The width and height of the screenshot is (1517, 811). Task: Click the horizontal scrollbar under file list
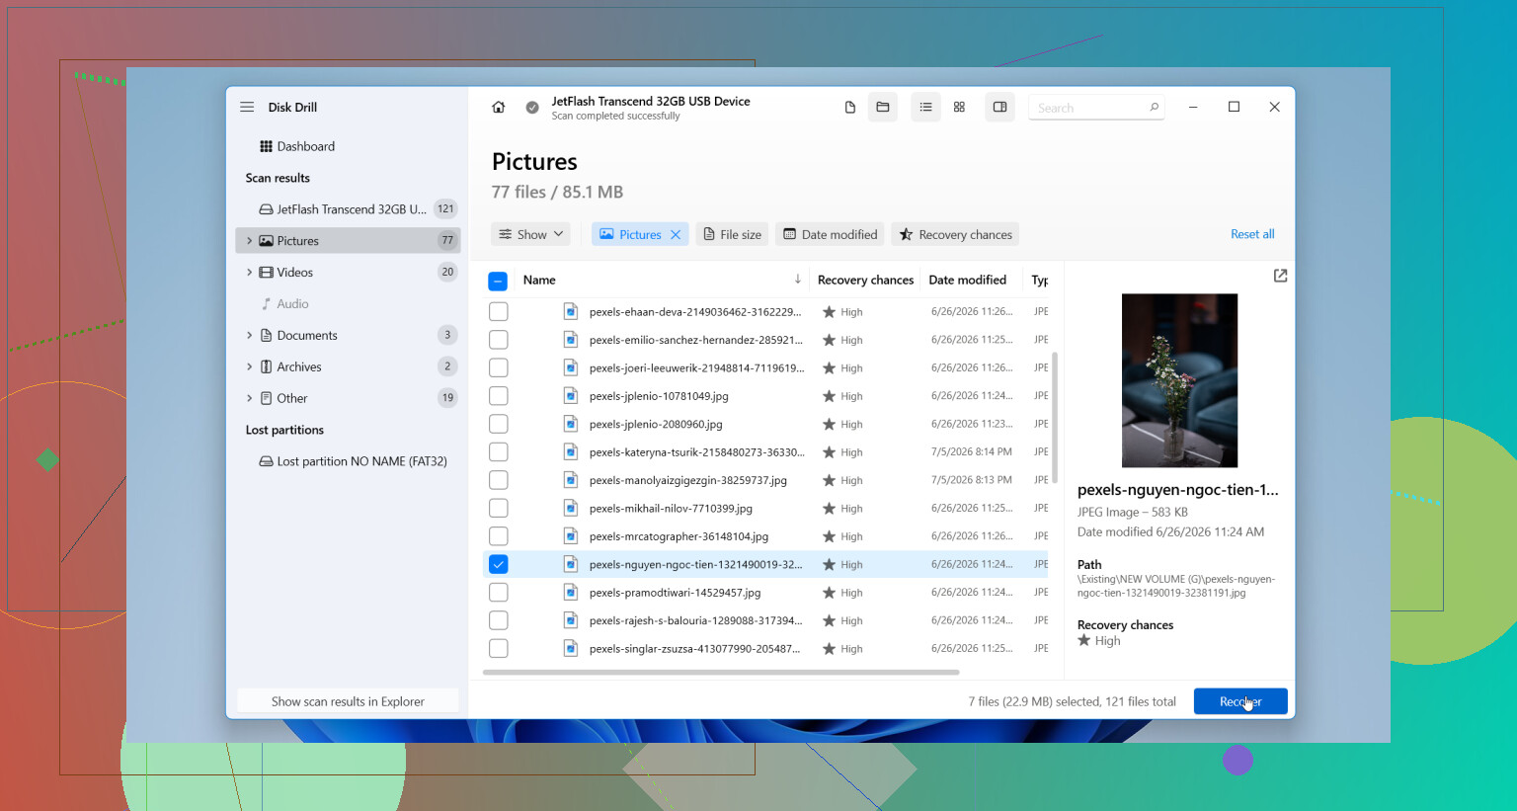click(721, 672)
